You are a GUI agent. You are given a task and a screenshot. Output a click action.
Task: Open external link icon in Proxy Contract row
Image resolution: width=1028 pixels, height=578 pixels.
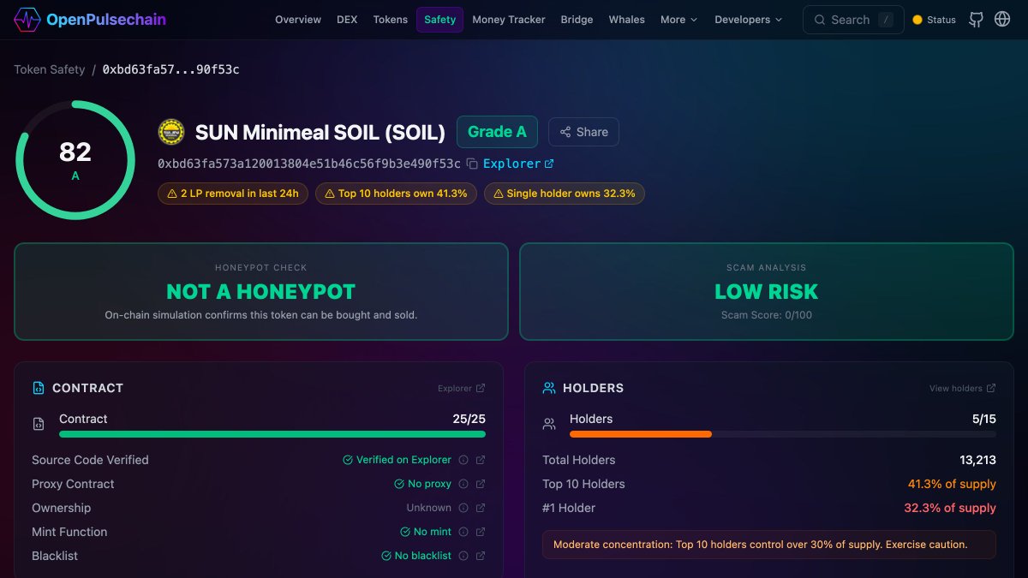pyautogui.click(x=481, y=484)
